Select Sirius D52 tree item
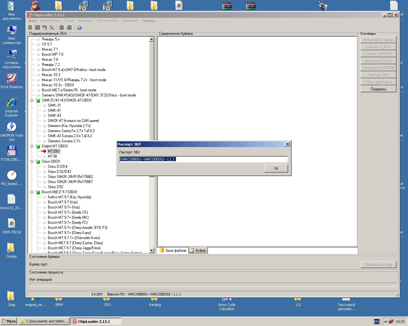 point(55,187)
